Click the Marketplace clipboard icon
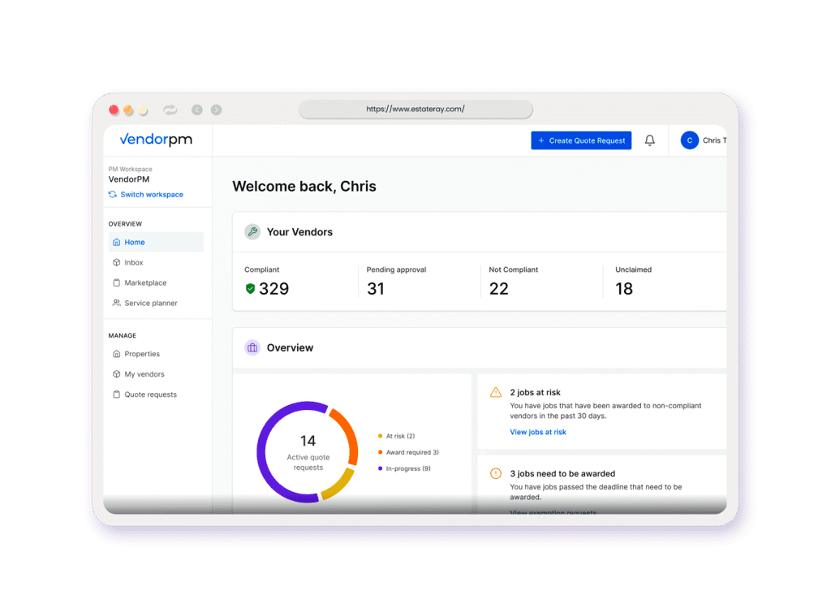831x608 pixels. (x=117, y=282)
